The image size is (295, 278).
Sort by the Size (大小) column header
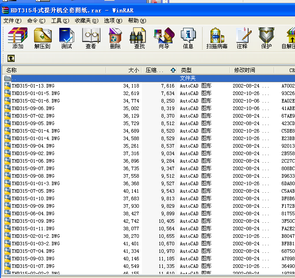(124, 70)
